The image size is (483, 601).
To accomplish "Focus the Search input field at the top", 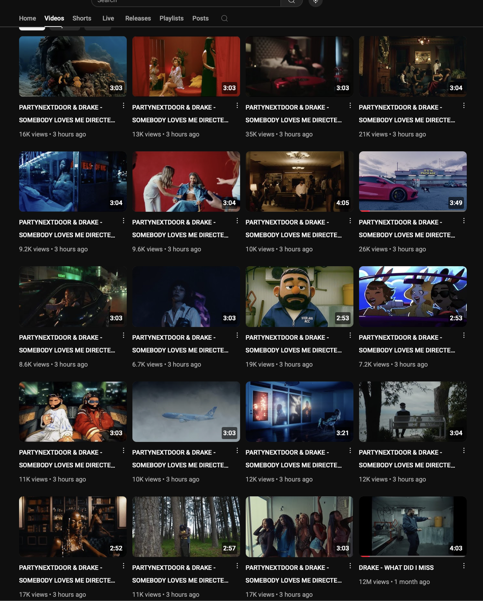I will pyautogui.click(x=186, y=2).
